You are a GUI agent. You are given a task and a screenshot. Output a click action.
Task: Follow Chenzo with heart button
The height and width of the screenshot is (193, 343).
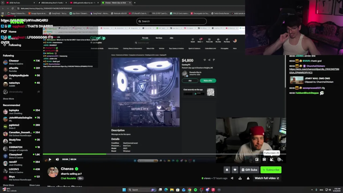[235, 170]
